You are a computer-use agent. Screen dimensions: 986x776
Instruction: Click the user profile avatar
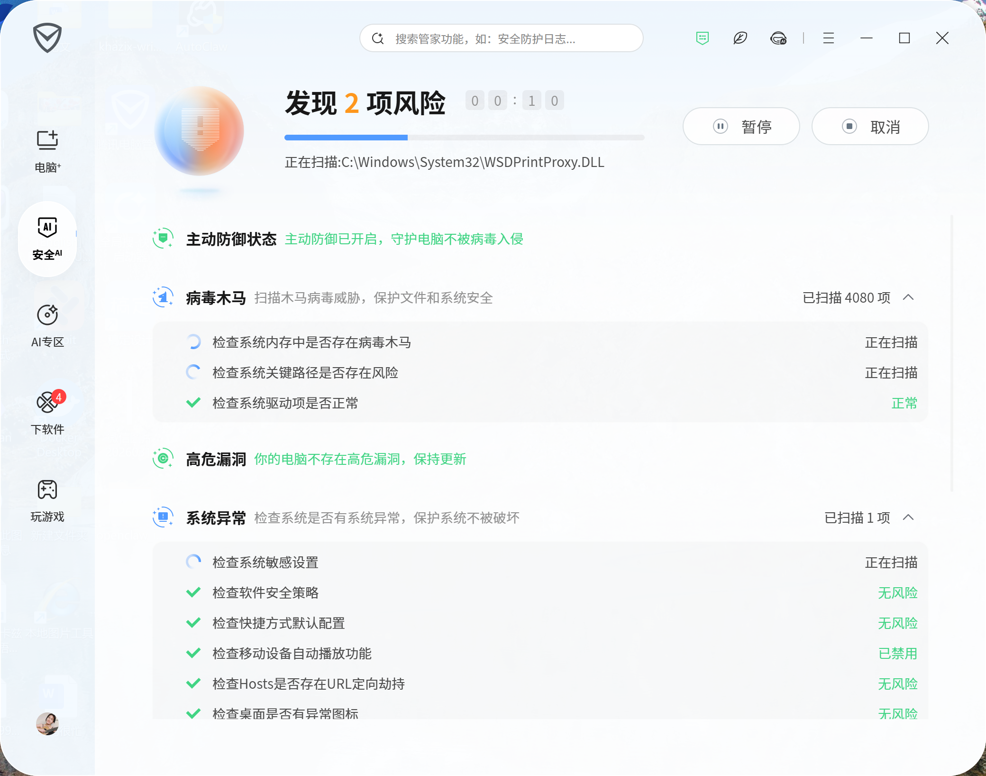click(47, 723)
